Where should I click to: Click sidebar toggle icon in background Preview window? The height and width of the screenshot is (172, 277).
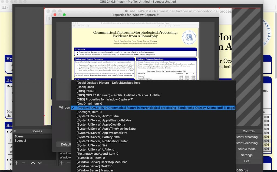[5, 7]
